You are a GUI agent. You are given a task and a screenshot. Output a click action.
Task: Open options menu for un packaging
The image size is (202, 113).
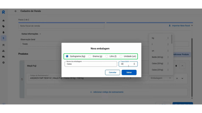(168, 51)
